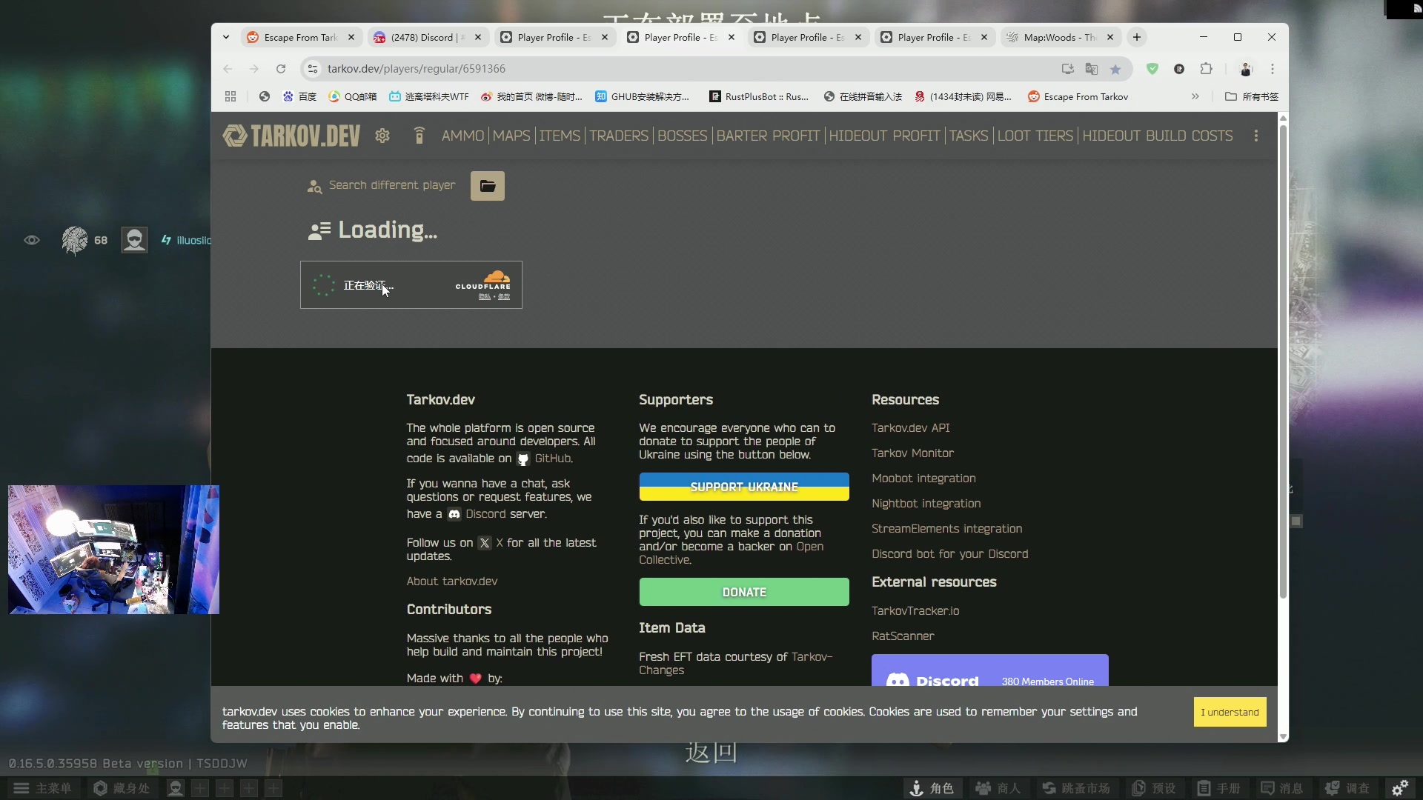Screen dimensions: 1423x800
Task: Click the Cloudflare verification widget
Action: coord(411,285)
